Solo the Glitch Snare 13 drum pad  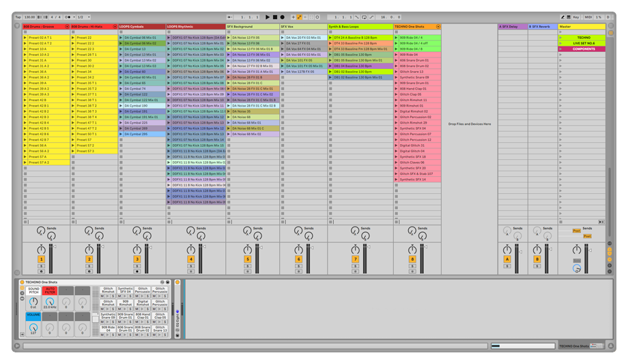pyautogui.click(x=165, y=335)
